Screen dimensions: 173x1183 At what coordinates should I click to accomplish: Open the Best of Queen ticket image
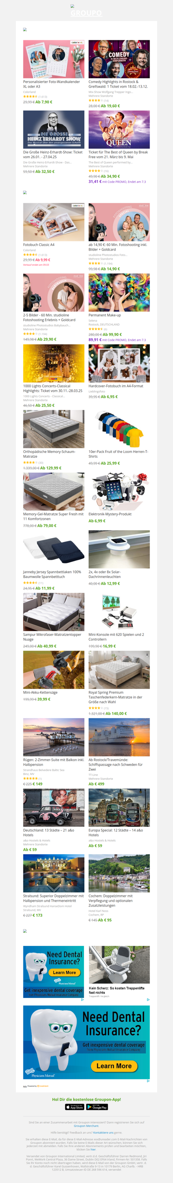119,130
